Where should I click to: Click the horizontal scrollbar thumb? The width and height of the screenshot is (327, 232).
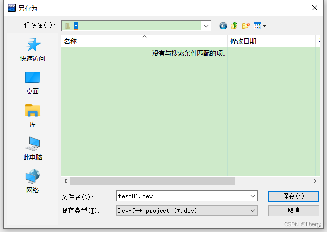point(153,181)
